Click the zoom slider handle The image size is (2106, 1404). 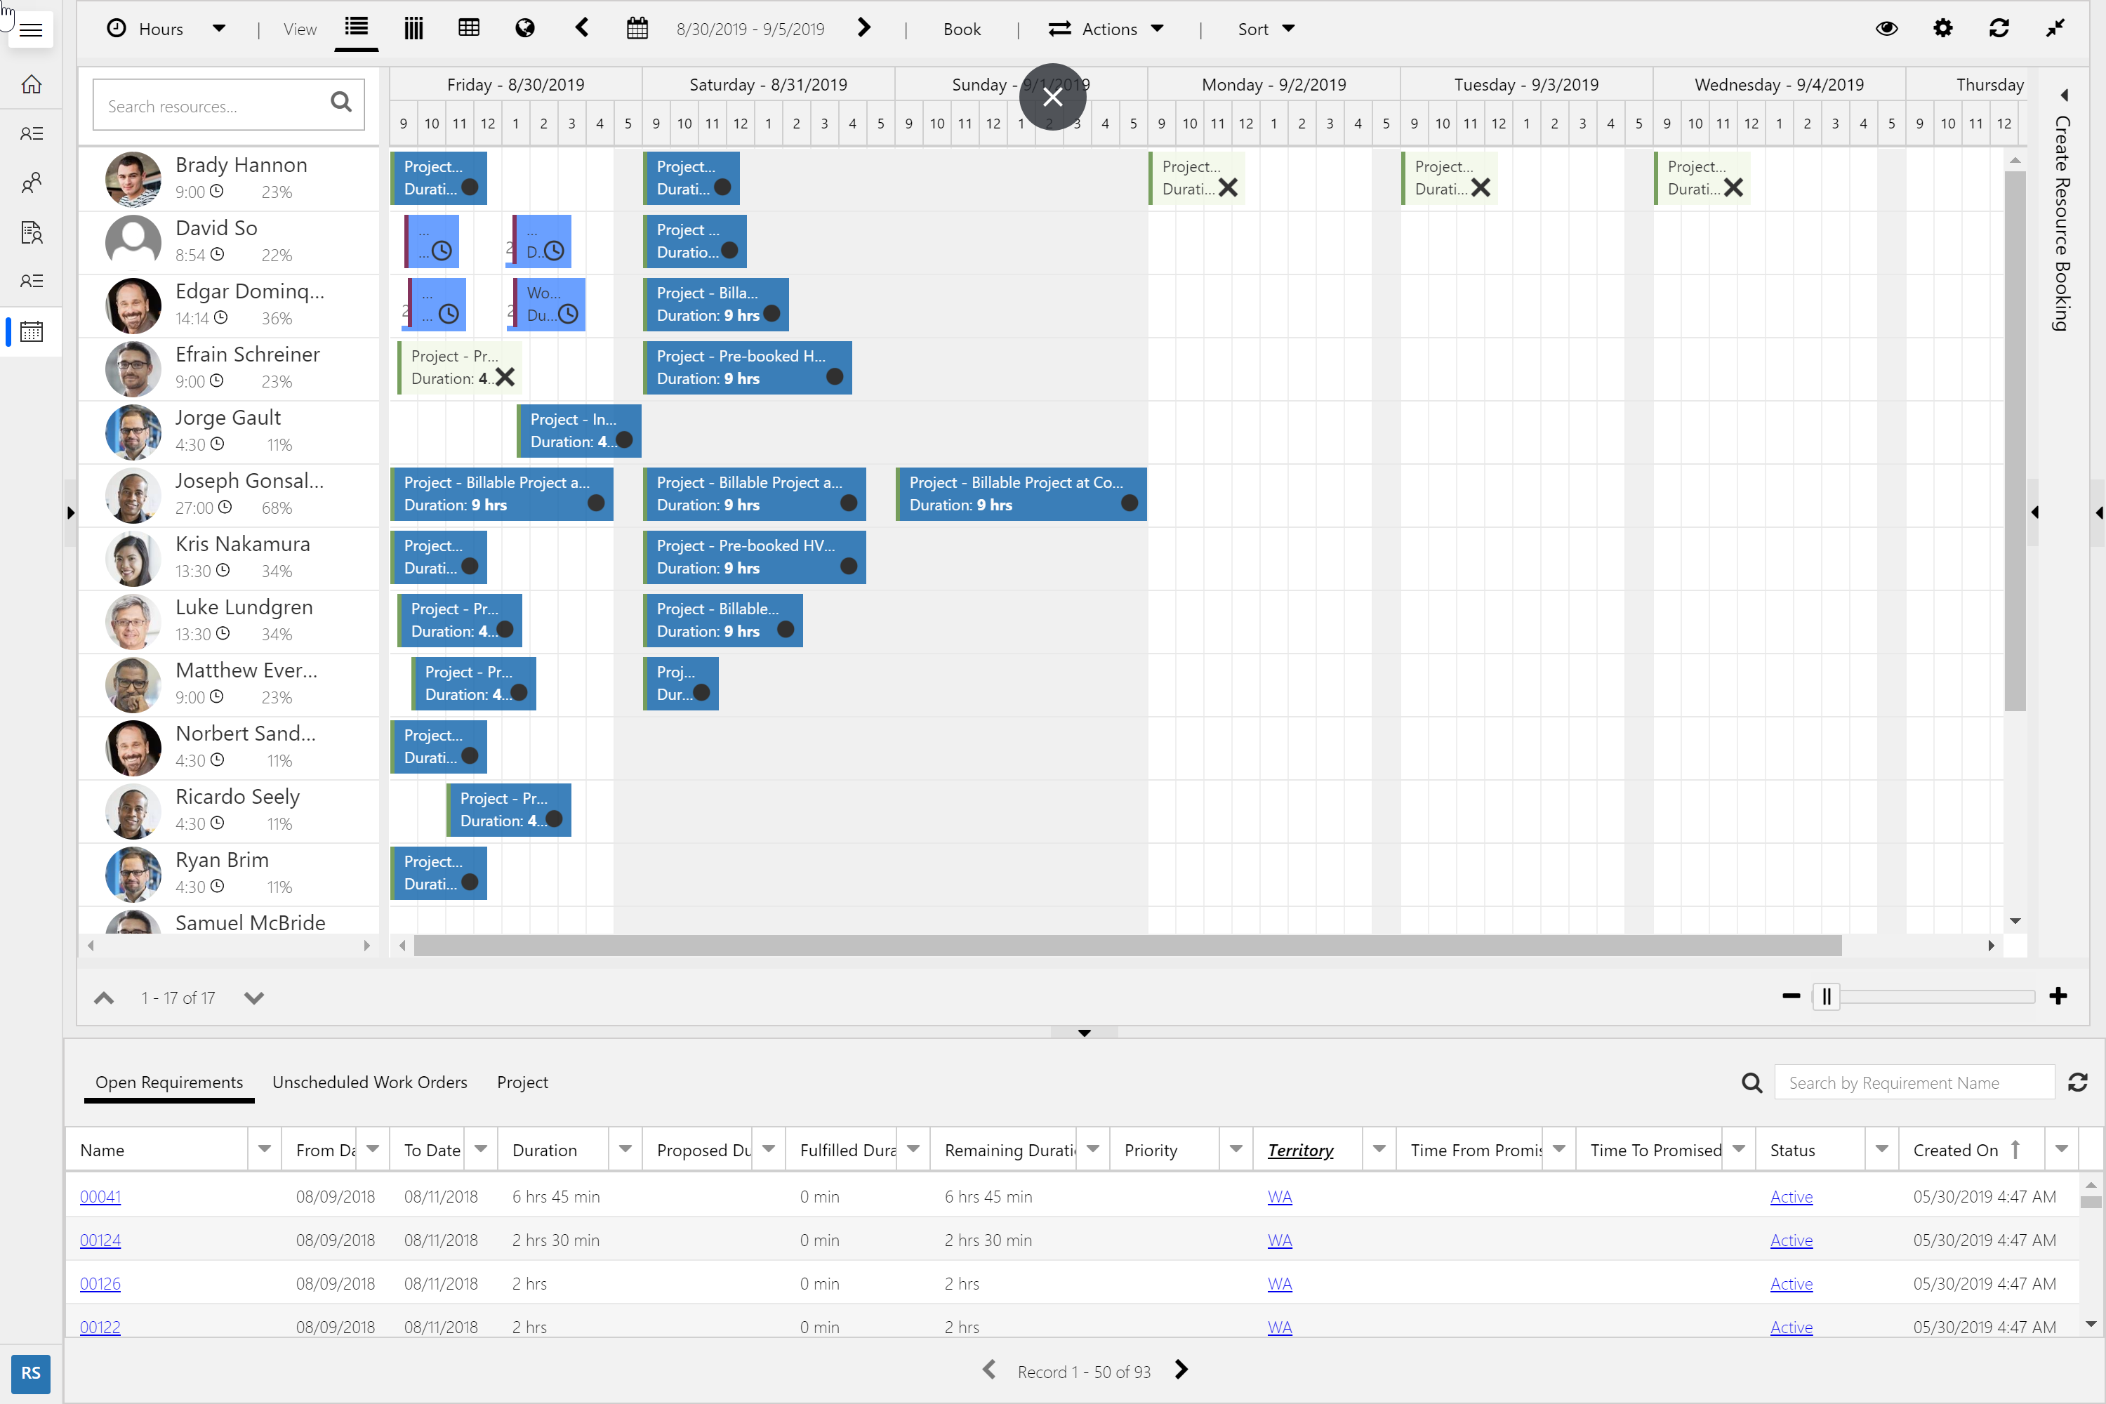[1826, 995]
